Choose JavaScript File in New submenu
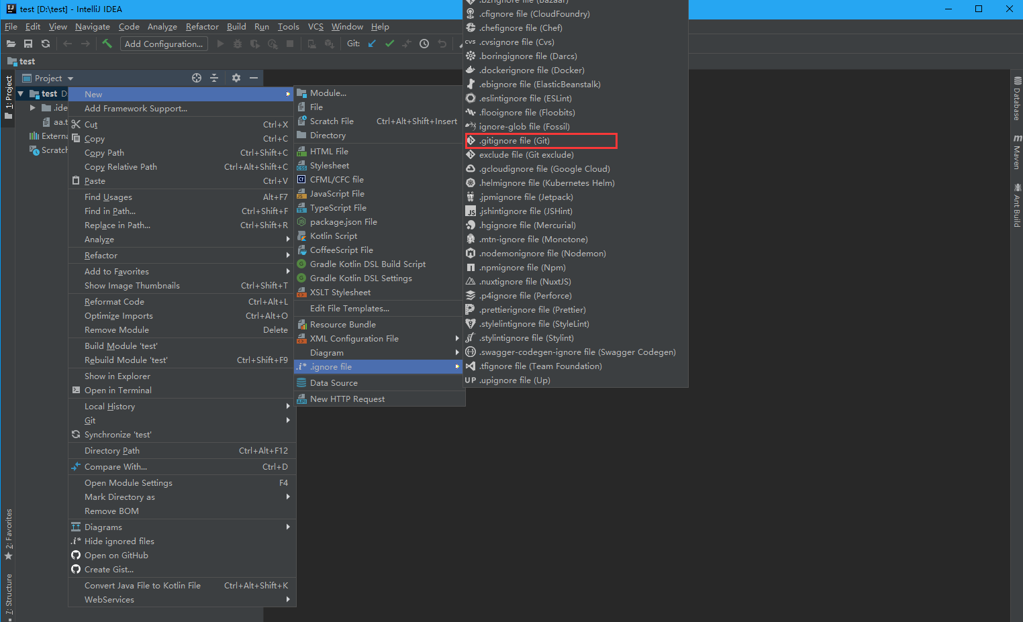Screen dimensions: 1023x622 click(379, 194)
